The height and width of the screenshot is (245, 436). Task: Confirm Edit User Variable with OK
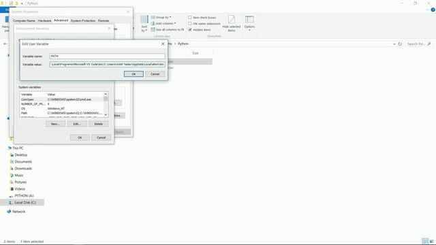point(134,74)
